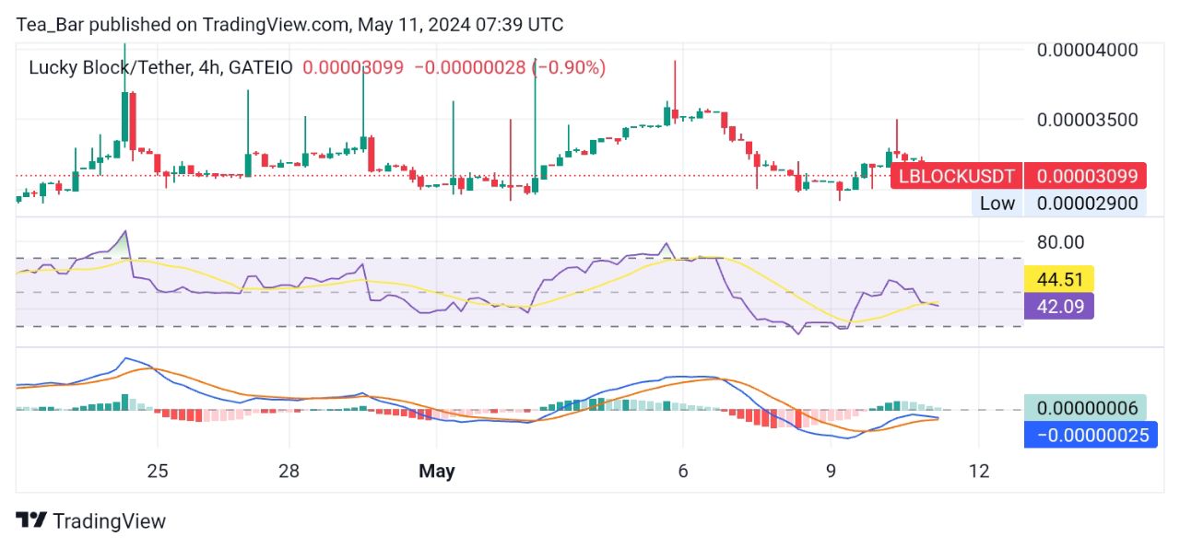Viewport: 1180px width, 548px height.
Task: Click the −0.00000028 (−0.90%) change value
Action: tap(510, 67)
